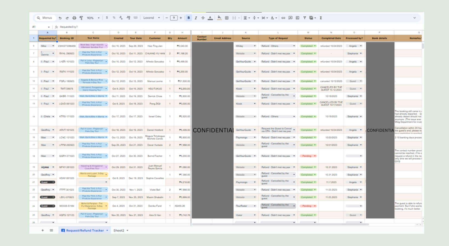Open the text rotation options
This screenshot has width=449, height=246.
(274, 18)
